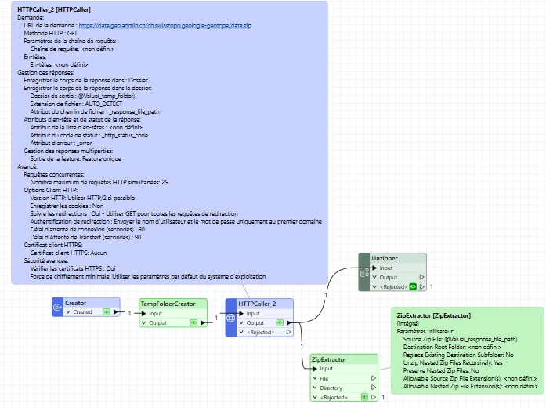
Task: Toggle ZipExtractor Rejected inspection eye
Action: (x=364, y=397)
